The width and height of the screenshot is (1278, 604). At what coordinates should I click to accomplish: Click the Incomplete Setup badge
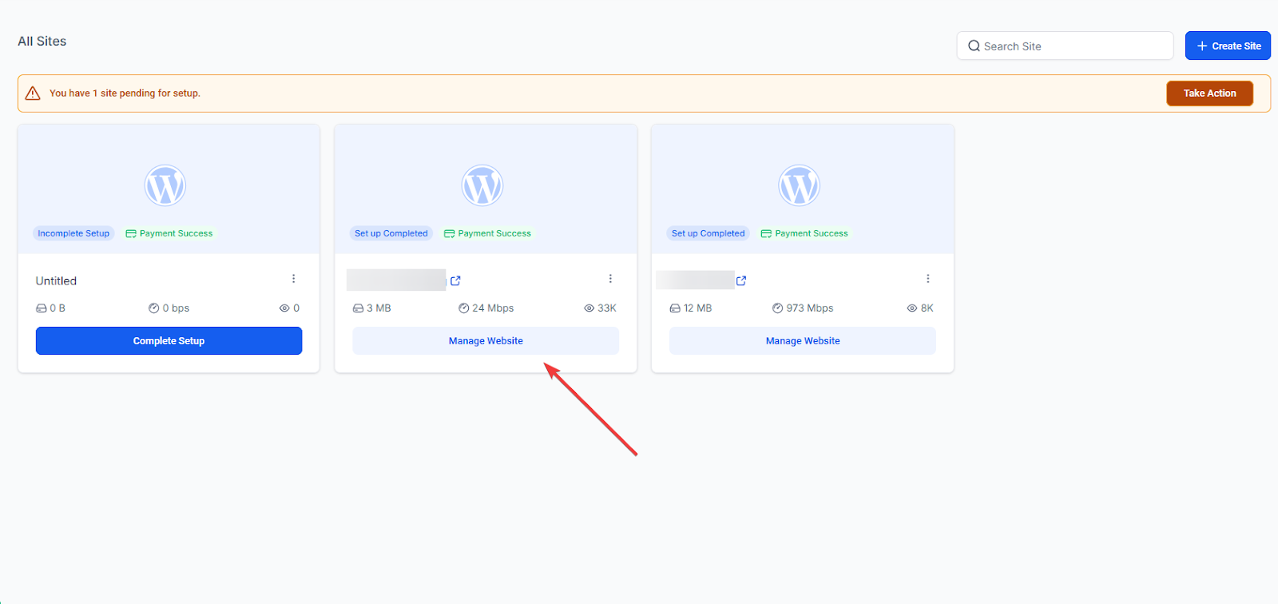tap(73, 233)
